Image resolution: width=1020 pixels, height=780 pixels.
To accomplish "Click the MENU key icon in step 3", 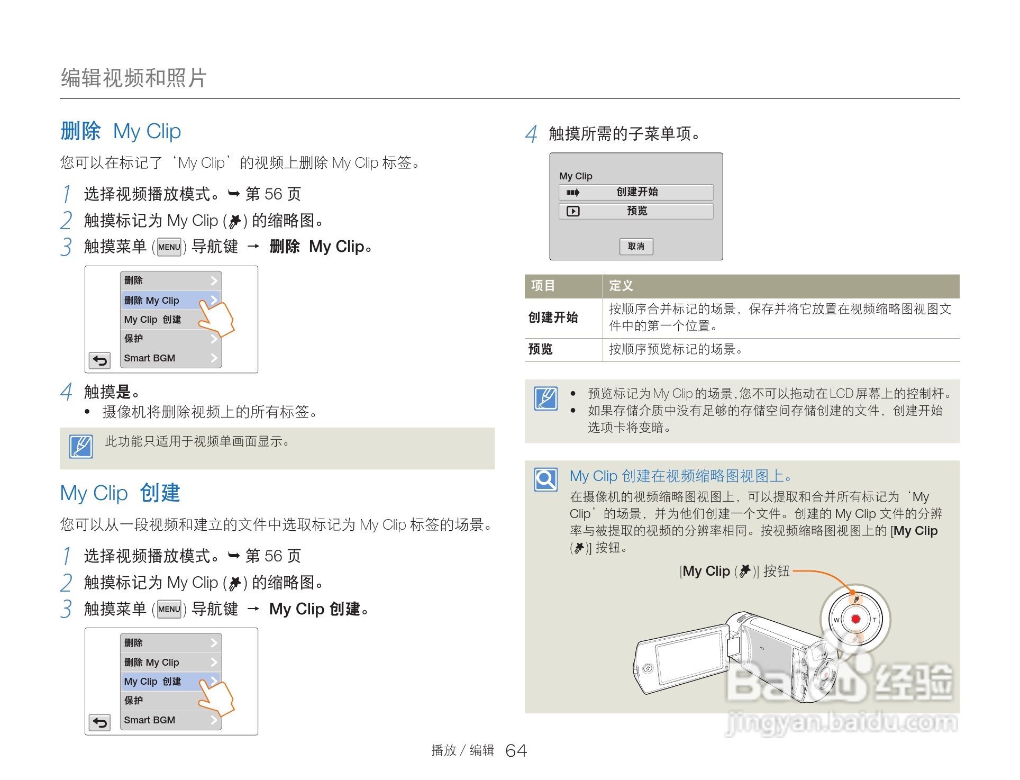I will tap(169, 247).
